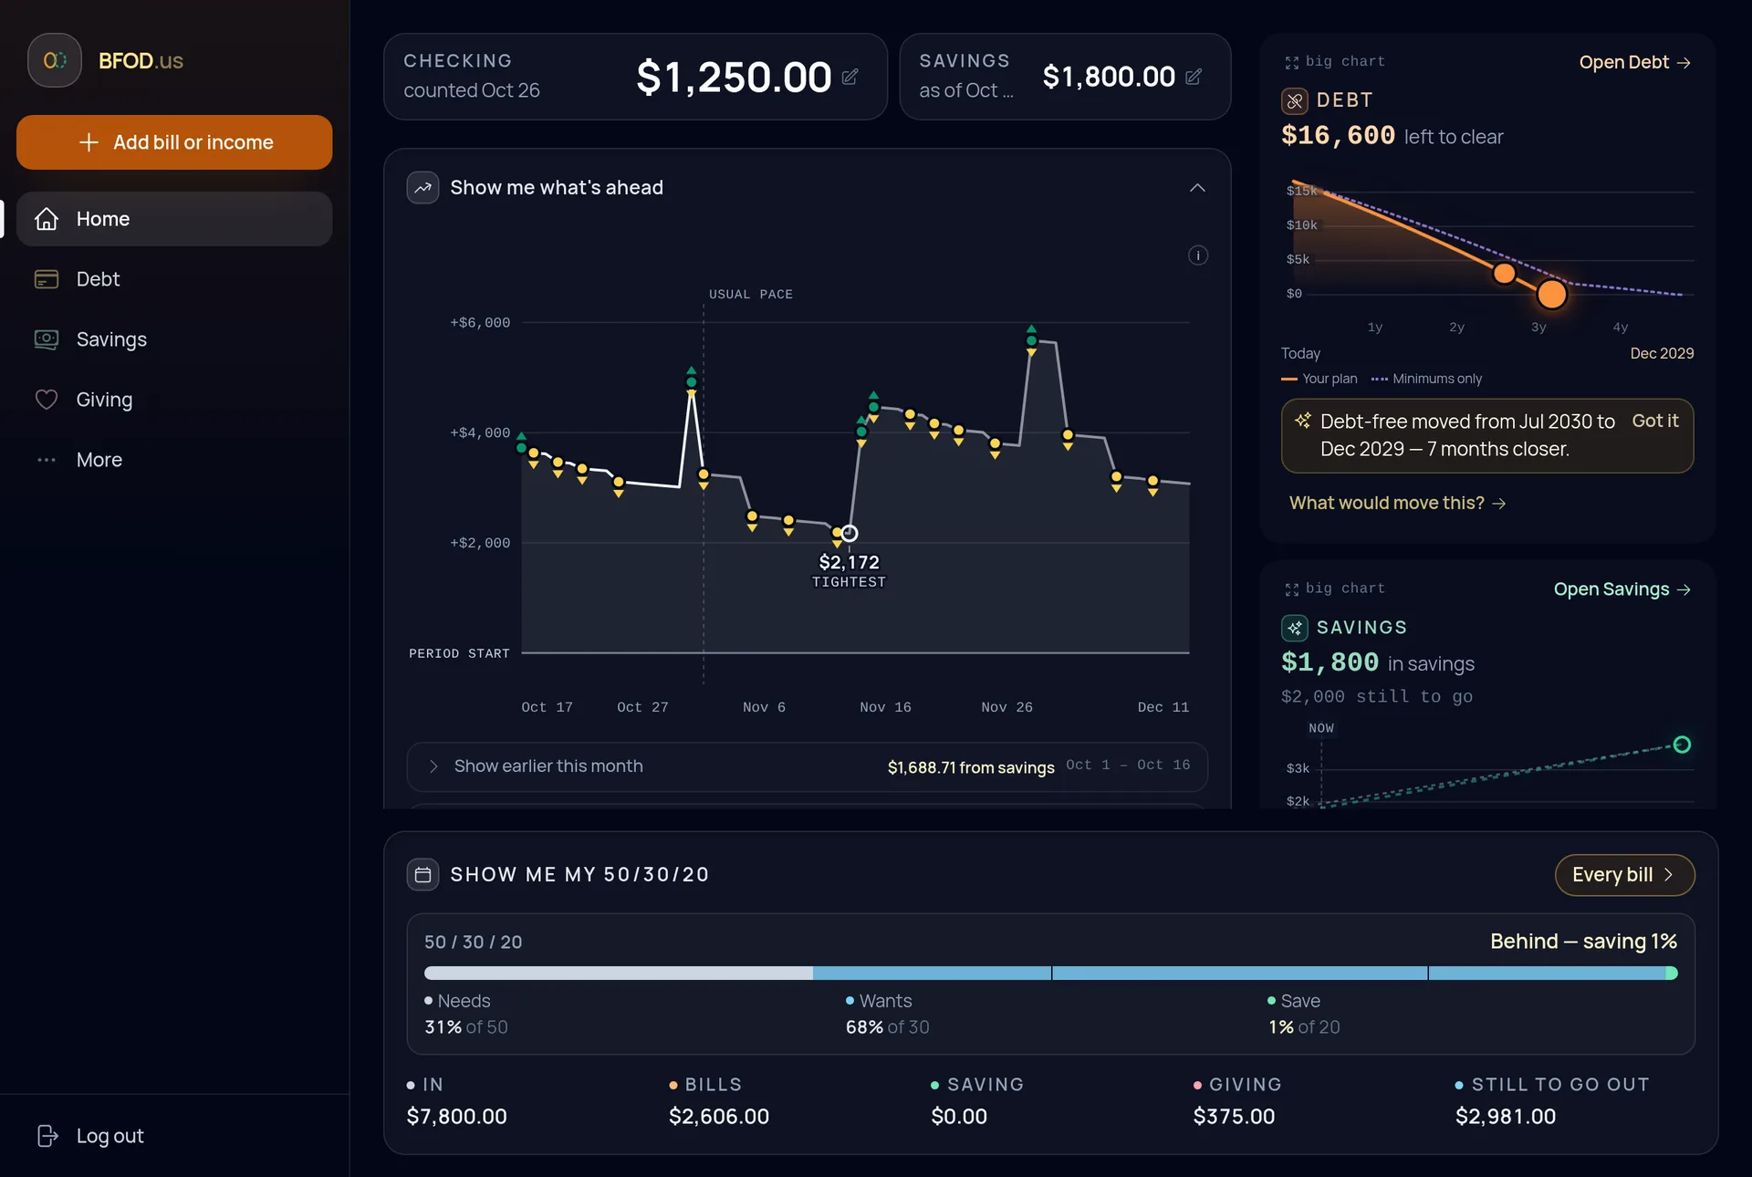Follow the Open Debt link

click(1635, 62)
